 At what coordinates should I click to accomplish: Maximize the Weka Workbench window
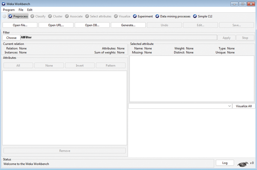pyautogui.click(x=242, y=4)
